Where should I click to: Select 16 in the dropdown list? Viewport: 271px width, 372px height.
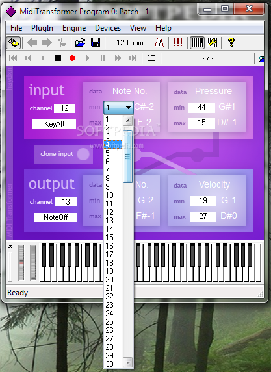pos(113,246)
